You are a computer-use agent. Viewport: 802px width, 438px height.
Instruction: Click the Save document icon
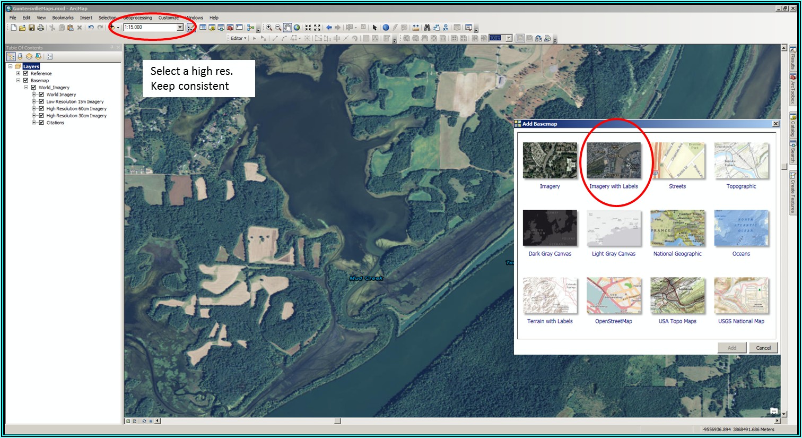point(32,28)
